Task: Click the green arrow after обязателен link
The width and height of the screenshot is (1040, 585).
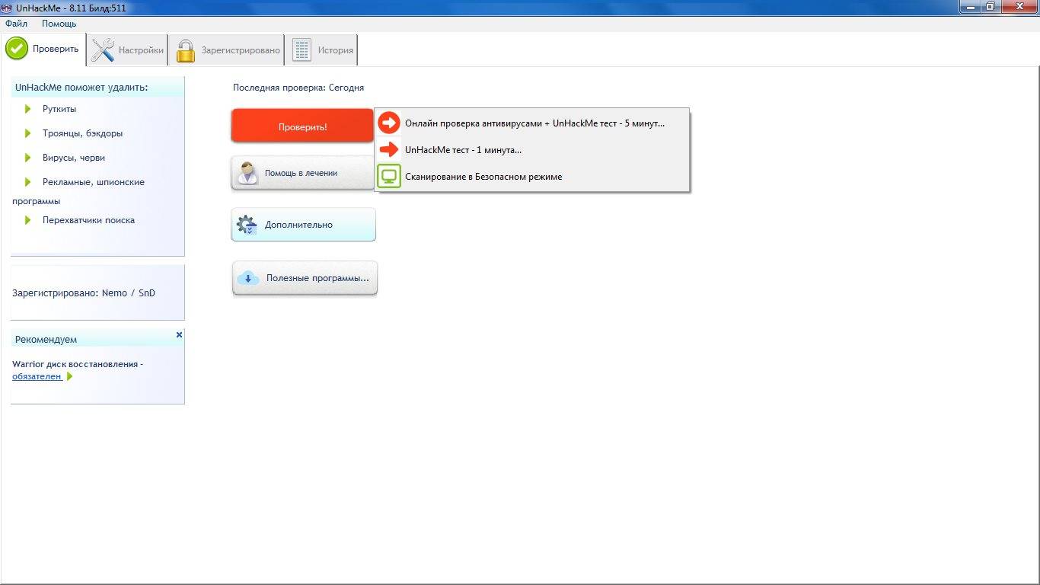Action: click(x=70, y=376)
